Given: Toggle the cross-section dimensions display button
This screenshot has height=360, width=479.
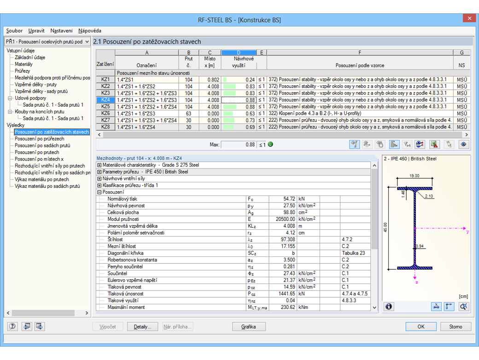Looking at the screenshot, I should tap(436, 306).
